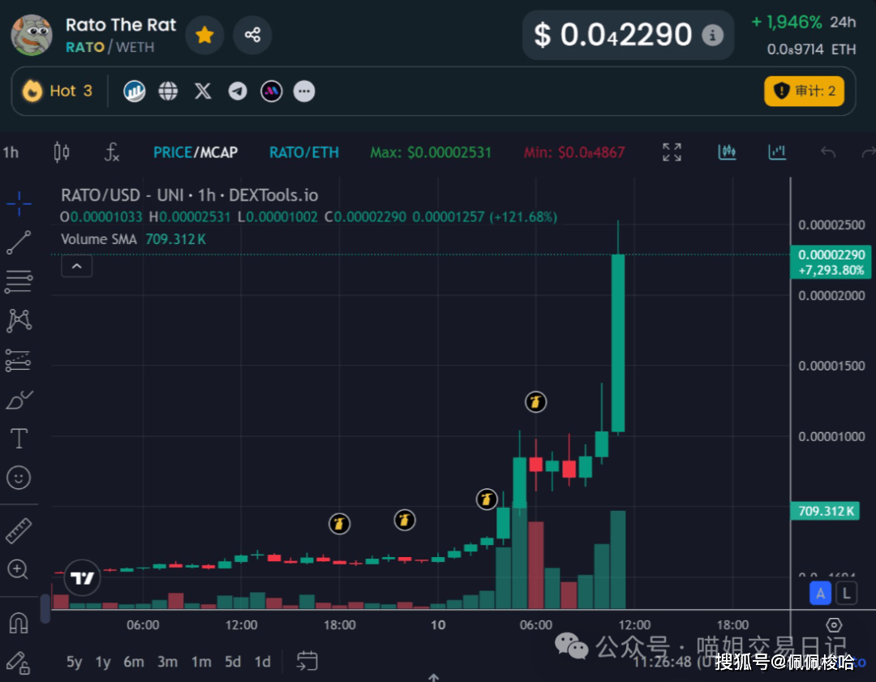Open the Telegram link
876x682 pixels.
point(237,91)
